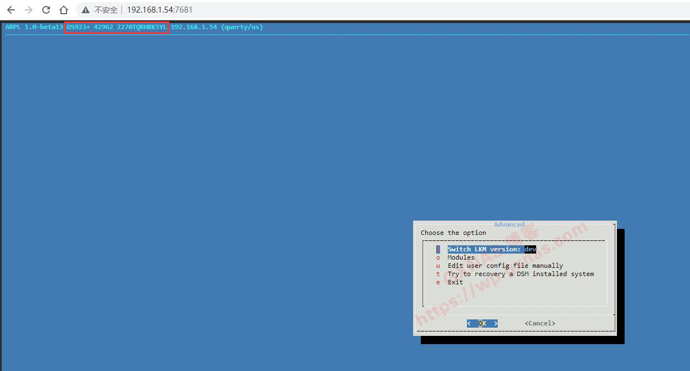This screenshot has width=690, height=371.
Task: Choose 'Edit user config file manually'
Action: 505,266
